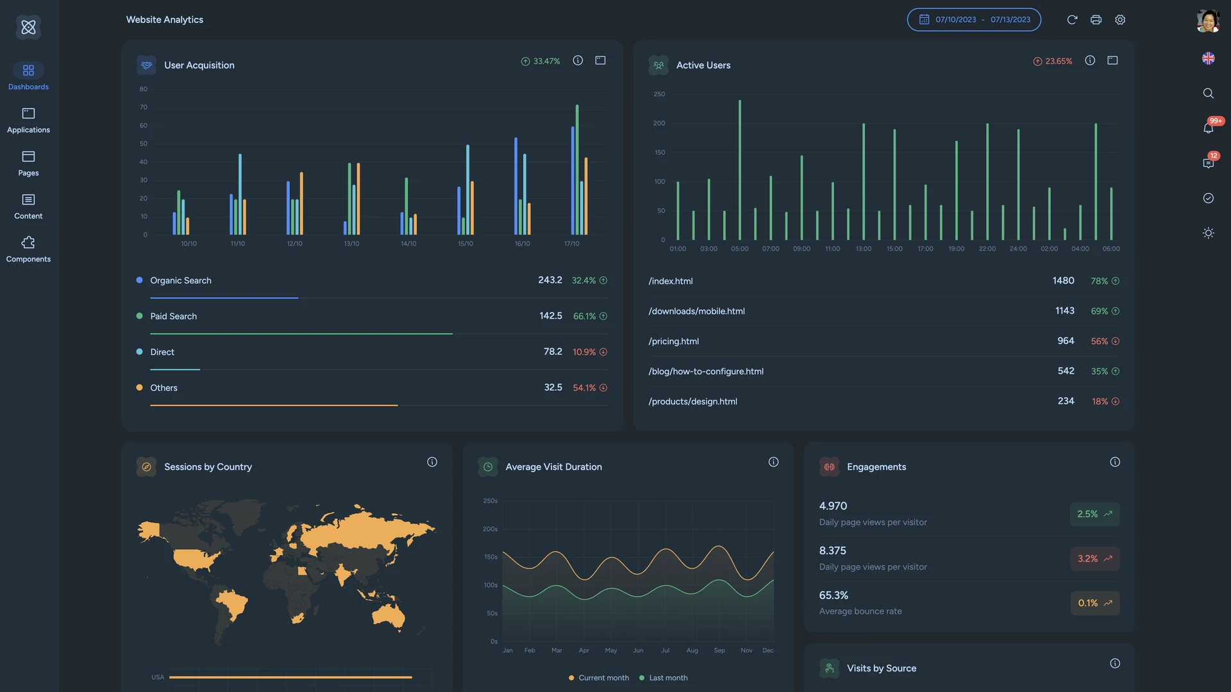Open the /products/design.html page link
This screenshot has height=692, width=1231.
click(692, 402)
